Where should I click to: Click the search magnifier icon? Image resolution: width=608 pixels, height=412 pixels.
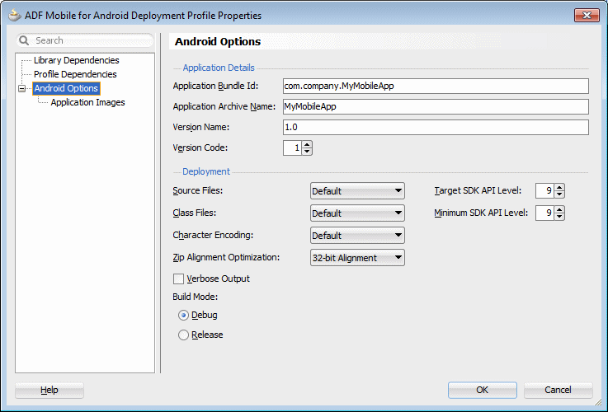[x=24, y=40]
